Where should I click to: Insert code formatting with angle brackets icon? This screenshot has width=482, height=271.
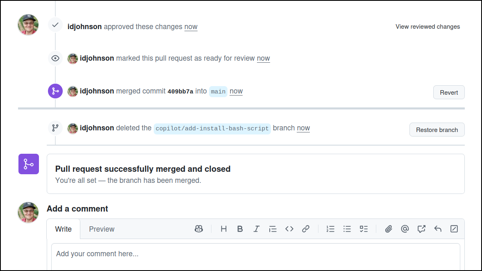[289, 229]
